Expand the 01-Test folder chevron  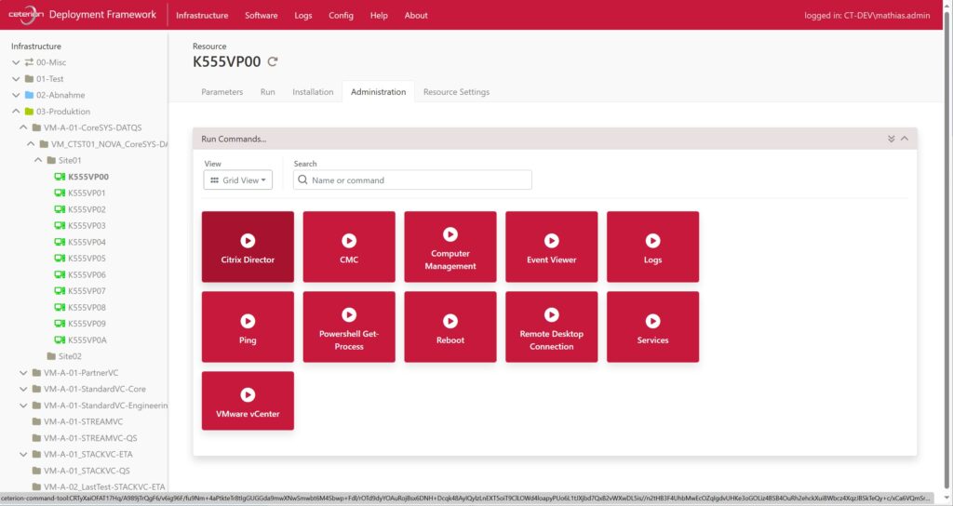click(x=16, y=79)
